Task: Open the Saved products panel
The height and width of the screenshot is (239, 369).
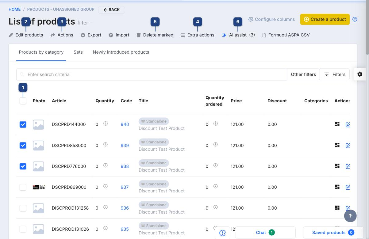Action: point(333,233)
